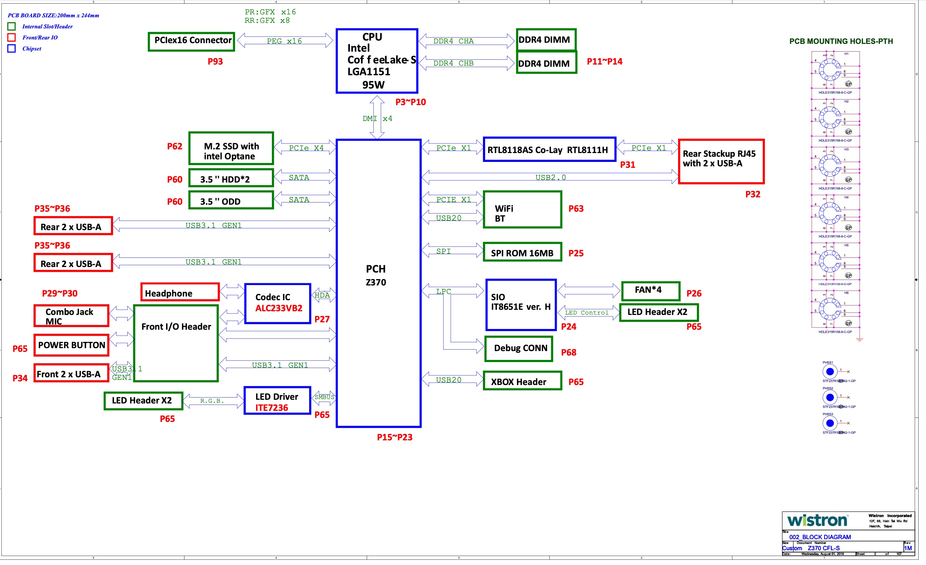Screen dimensions: 926x565
Task: Click the P62 page reference
Action: [175, 146]
